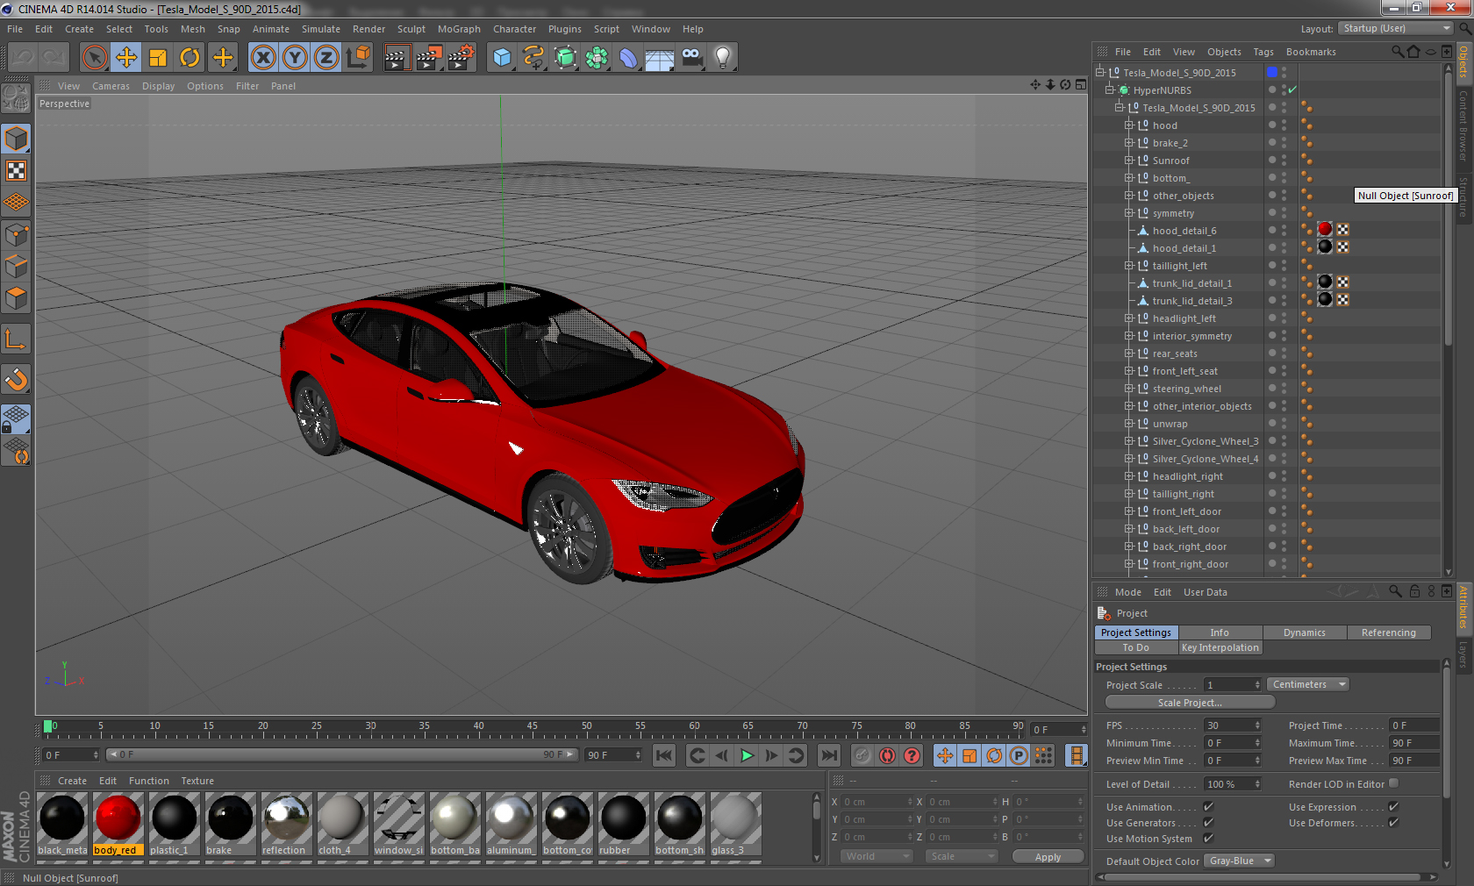
Task: Switch to Texture mode checker icon
Action: coord(16,170)
